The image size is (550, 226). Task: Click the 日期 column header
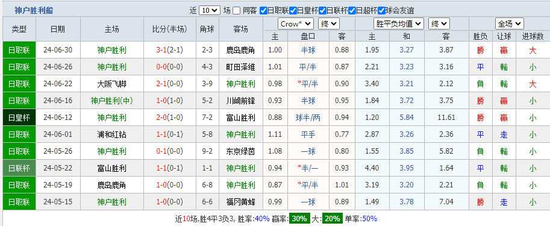coord(58,29)
